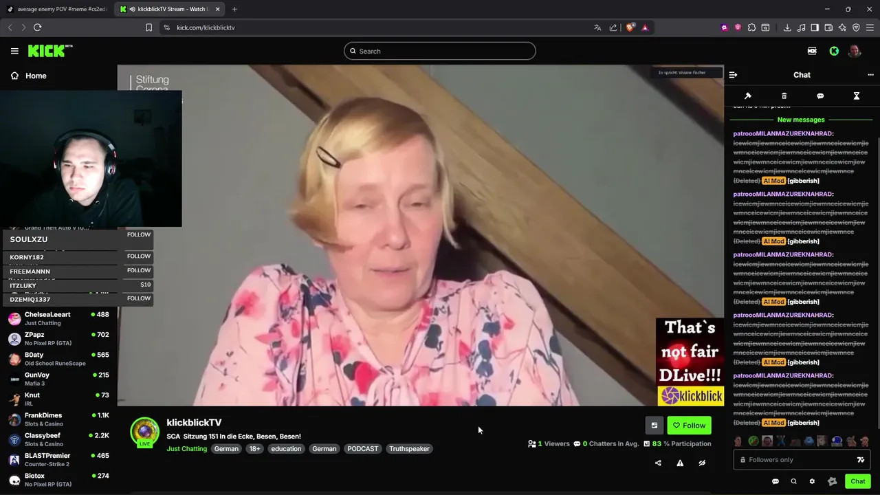Click the KICK logo
Image resolution: width=880 pixels, height=495 pixels.
click(x=49, y=51)
